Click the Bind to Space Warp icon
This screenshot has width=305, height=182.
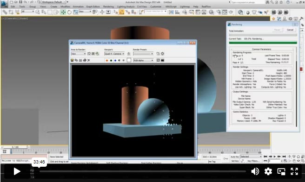[17, 13]
